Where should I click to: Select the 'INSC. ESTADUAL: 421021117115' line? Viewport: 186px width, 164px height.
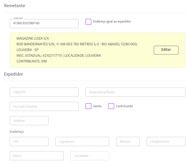pos(59,56)
